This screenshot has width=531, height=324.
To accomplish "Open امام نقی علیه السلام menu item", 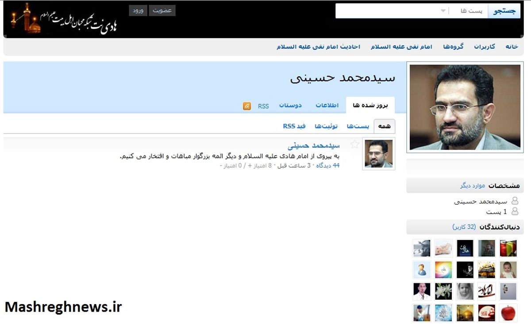I will coord(401,46).
